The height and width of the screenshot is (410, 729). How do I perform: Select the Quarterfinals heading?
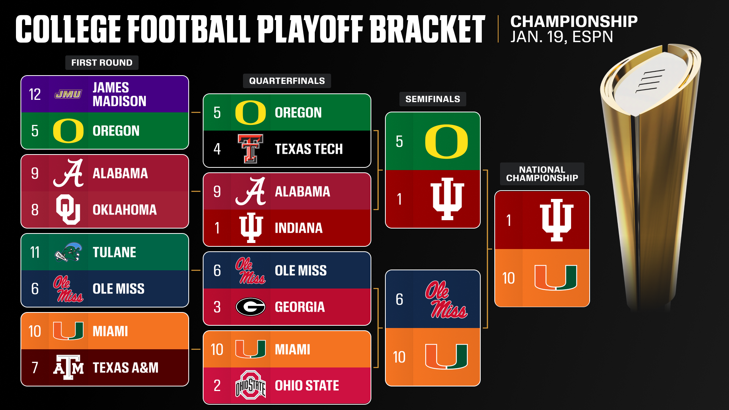point(287,81)
